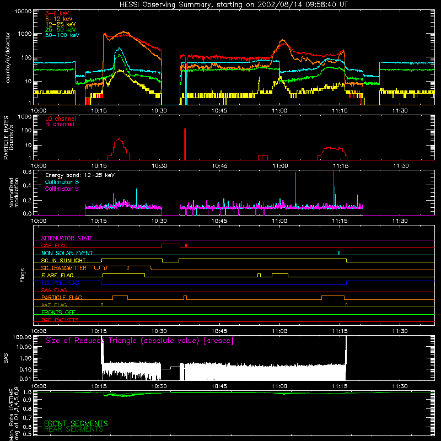The height and width of the screenshot is (441, 441).
Task: Click the PARTICLE RATES axis label
Action: click(8, 138)
